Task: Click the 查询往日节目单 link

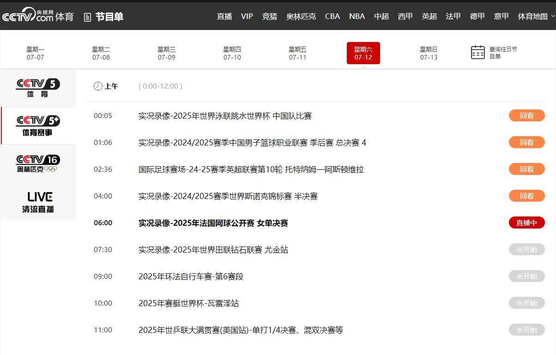Action: pos(503,53)
